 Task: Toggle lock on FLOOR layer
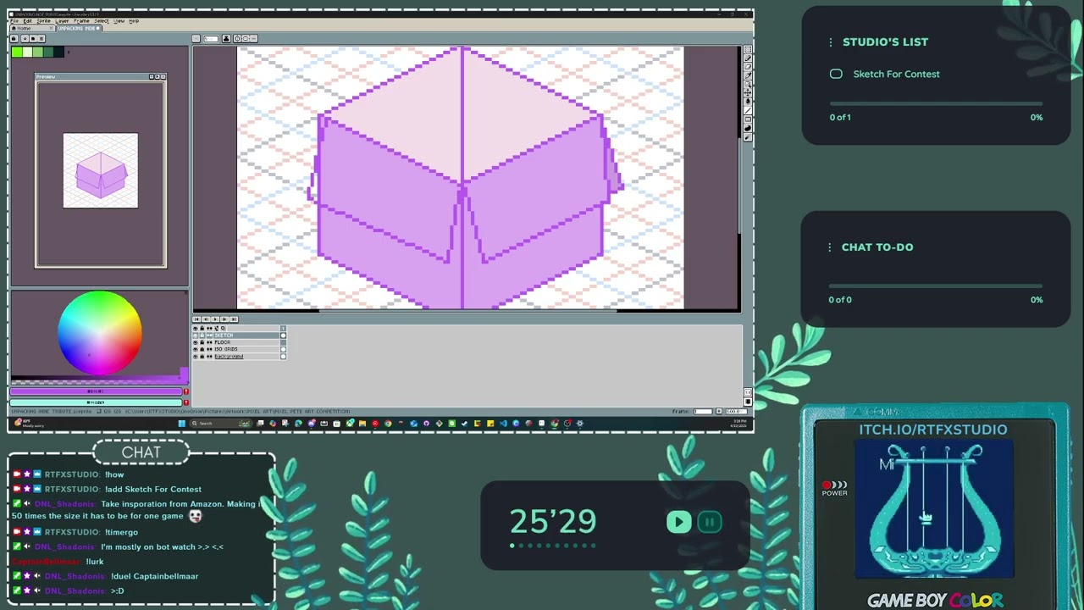pyautogui.click(x=202, y=342)
